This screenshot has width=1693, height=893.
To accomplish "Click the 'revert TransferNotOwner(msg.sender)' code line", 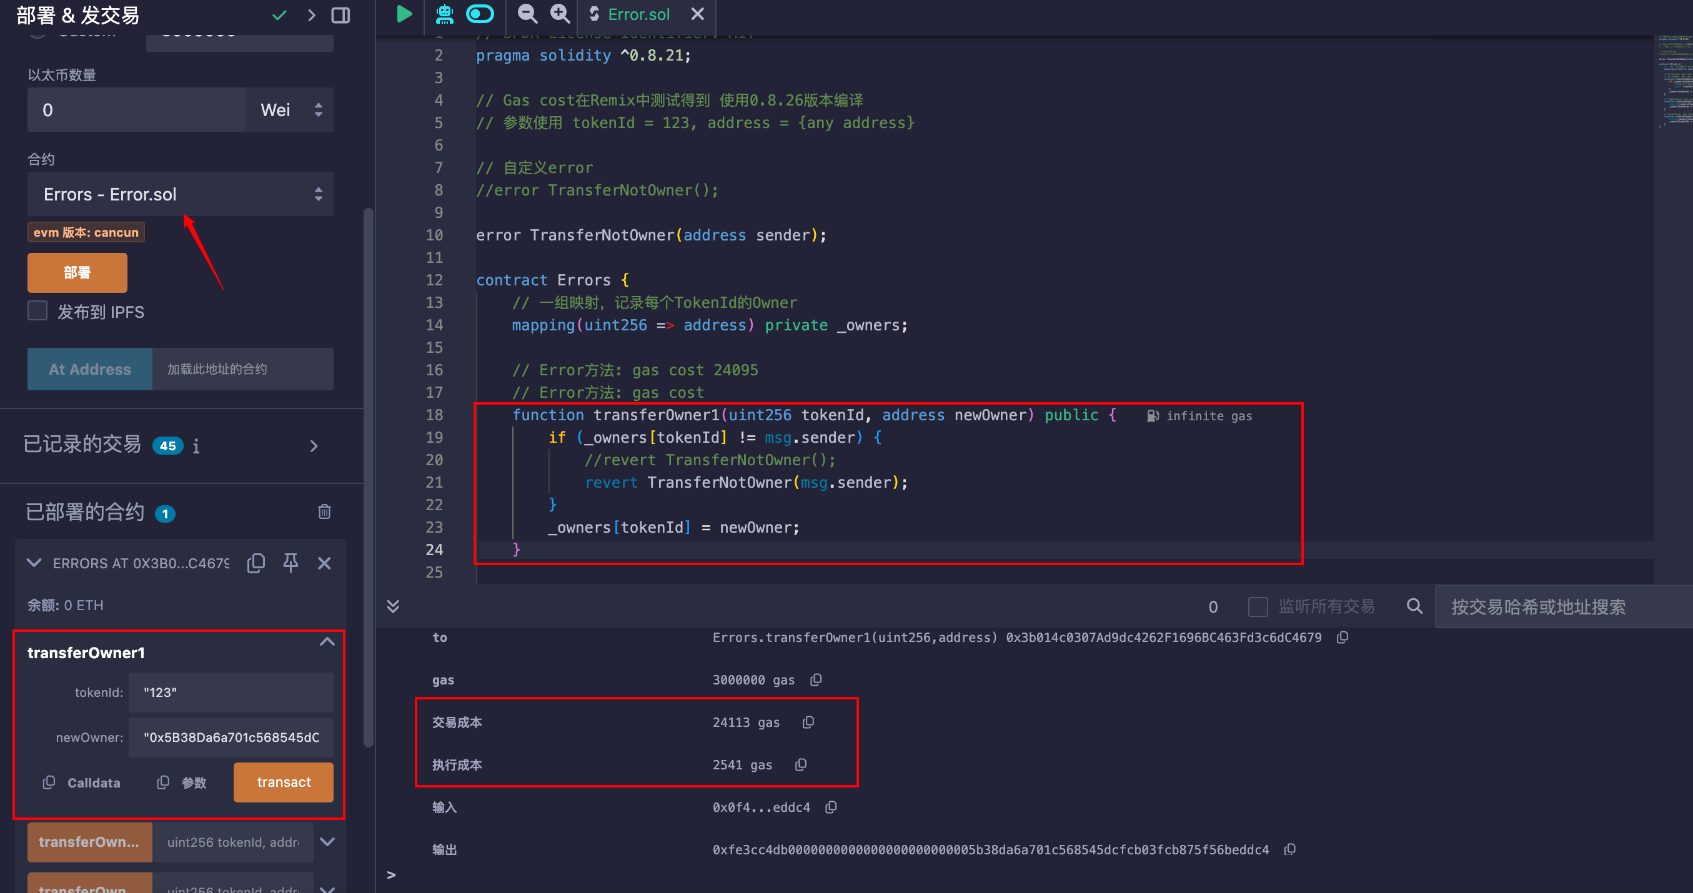I will tap(747, 482).
